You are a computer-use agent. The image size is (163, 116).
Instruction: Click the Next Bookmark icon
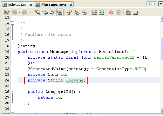77,12
